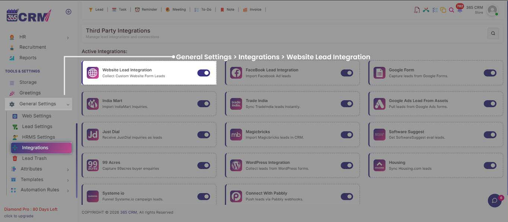Click the missed call icon in top bar
The width and height of the screenshot is (508, 222).
[x=426, y=10]
